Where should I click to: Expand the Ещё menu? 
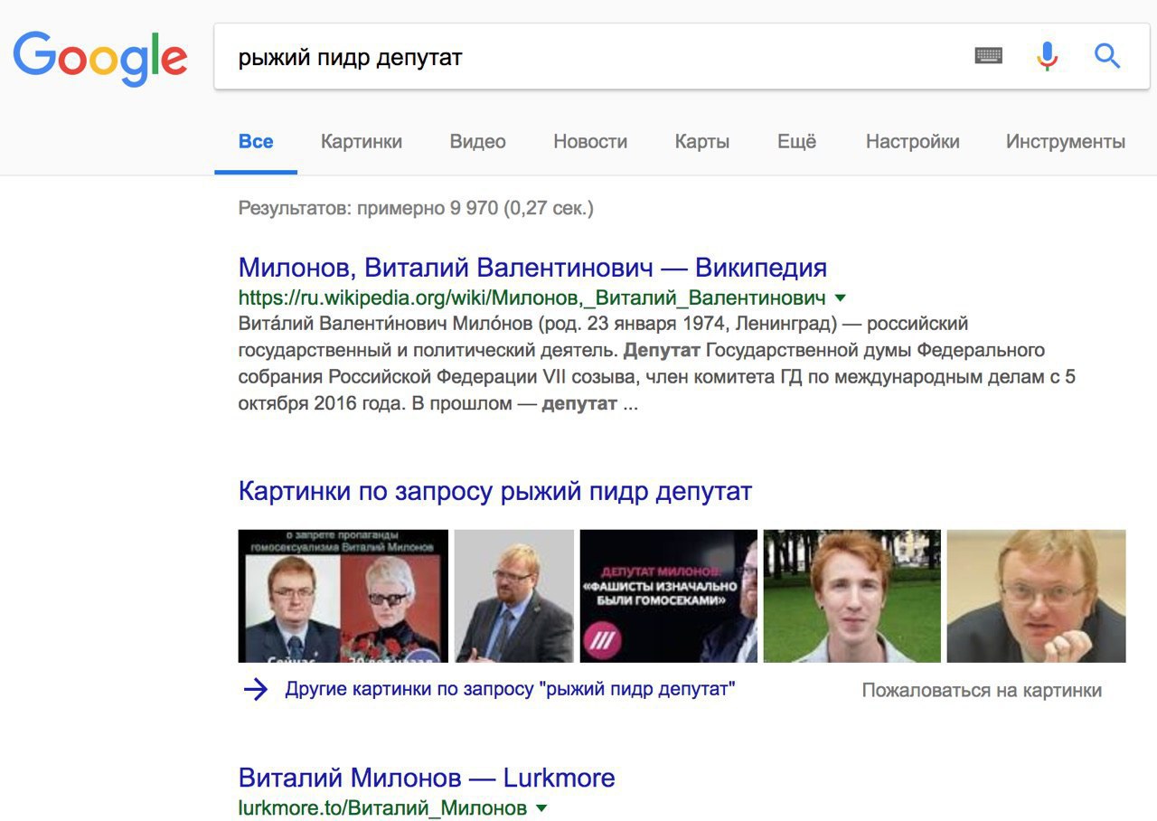coord(797,142)
